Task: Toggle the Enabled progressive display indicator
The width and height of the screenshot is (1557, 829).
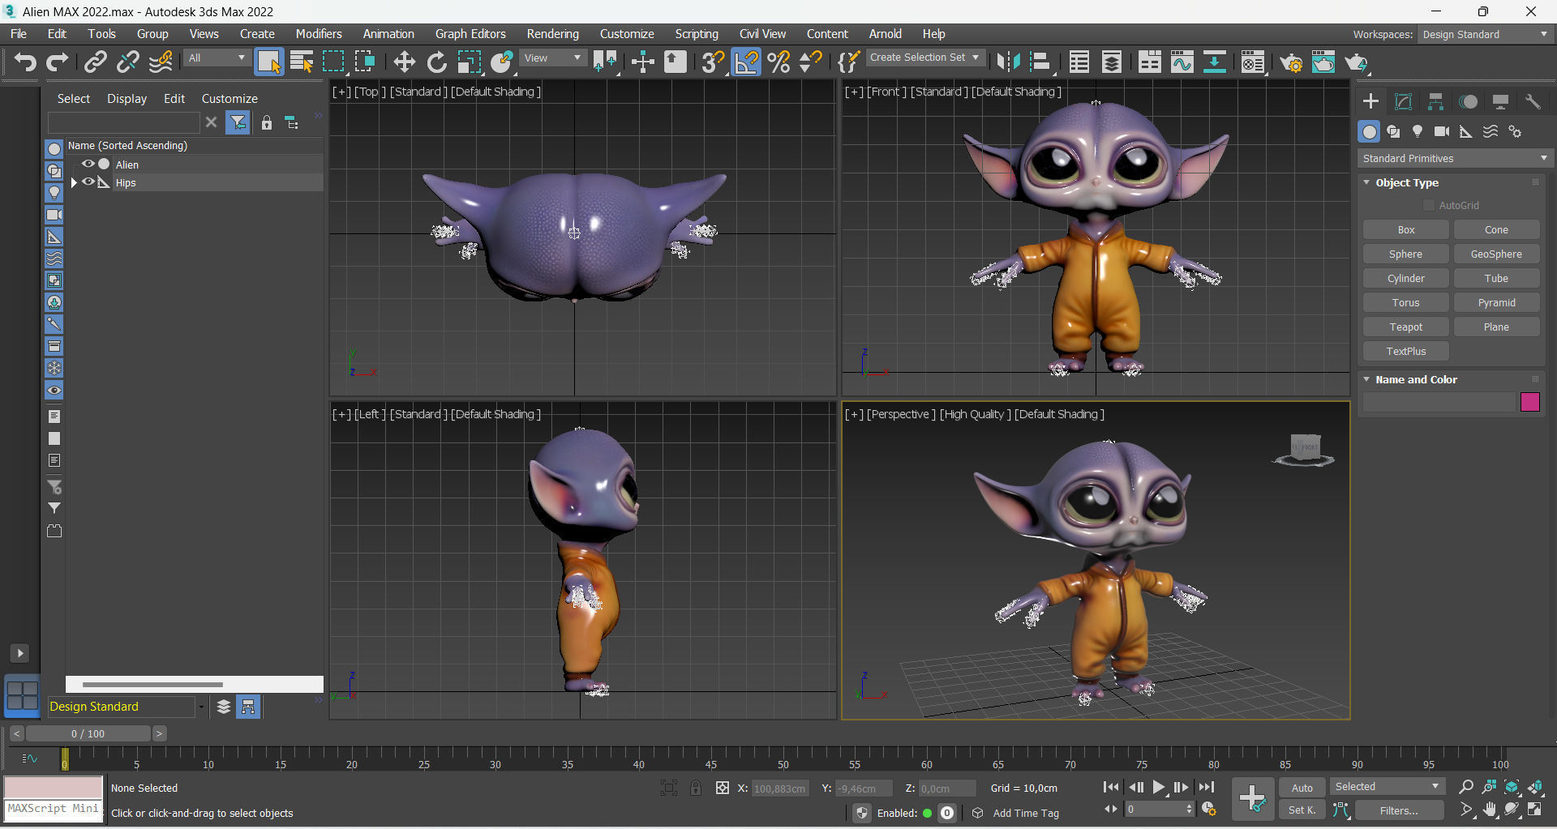Action: pyautogui.click(x=928, y=813)
